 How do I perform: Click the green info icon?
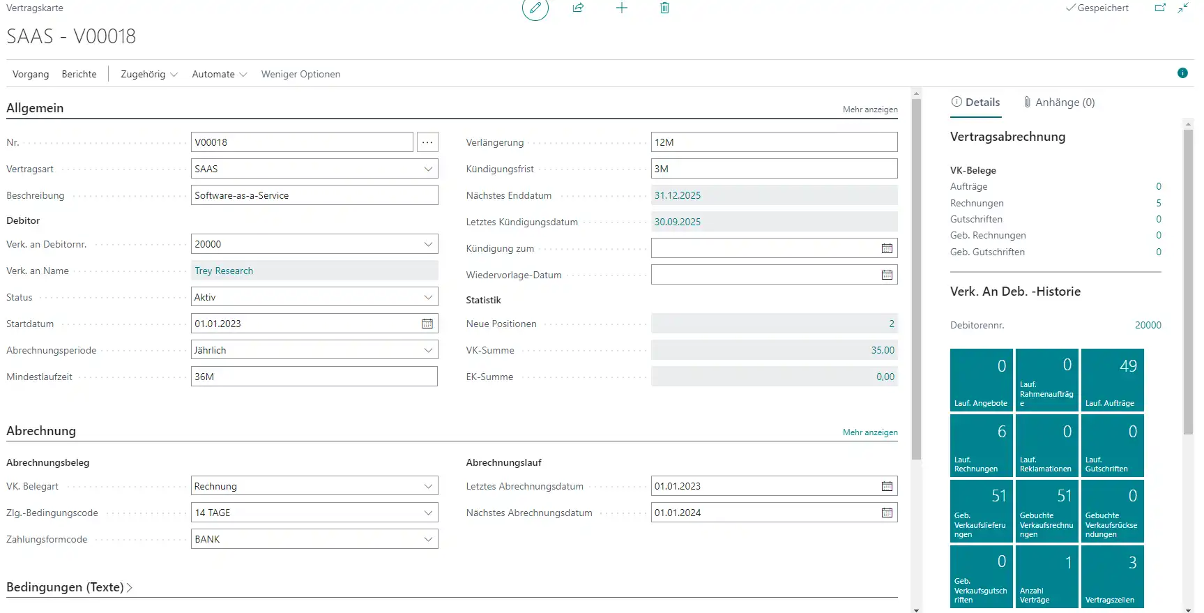point(1182,73)
